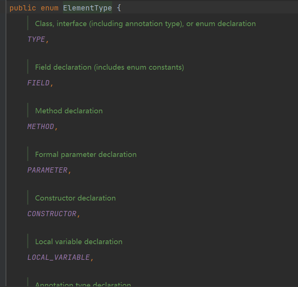Click the Method declaration doc comment
Screen dimensions: 298x287
[69, 111]
